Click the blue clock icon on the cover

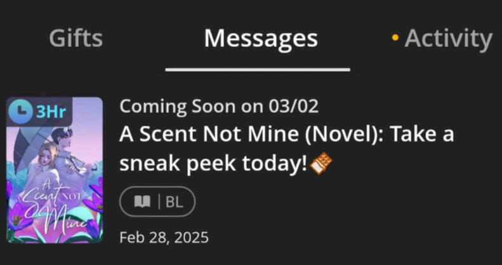click(x=20, y=111)
